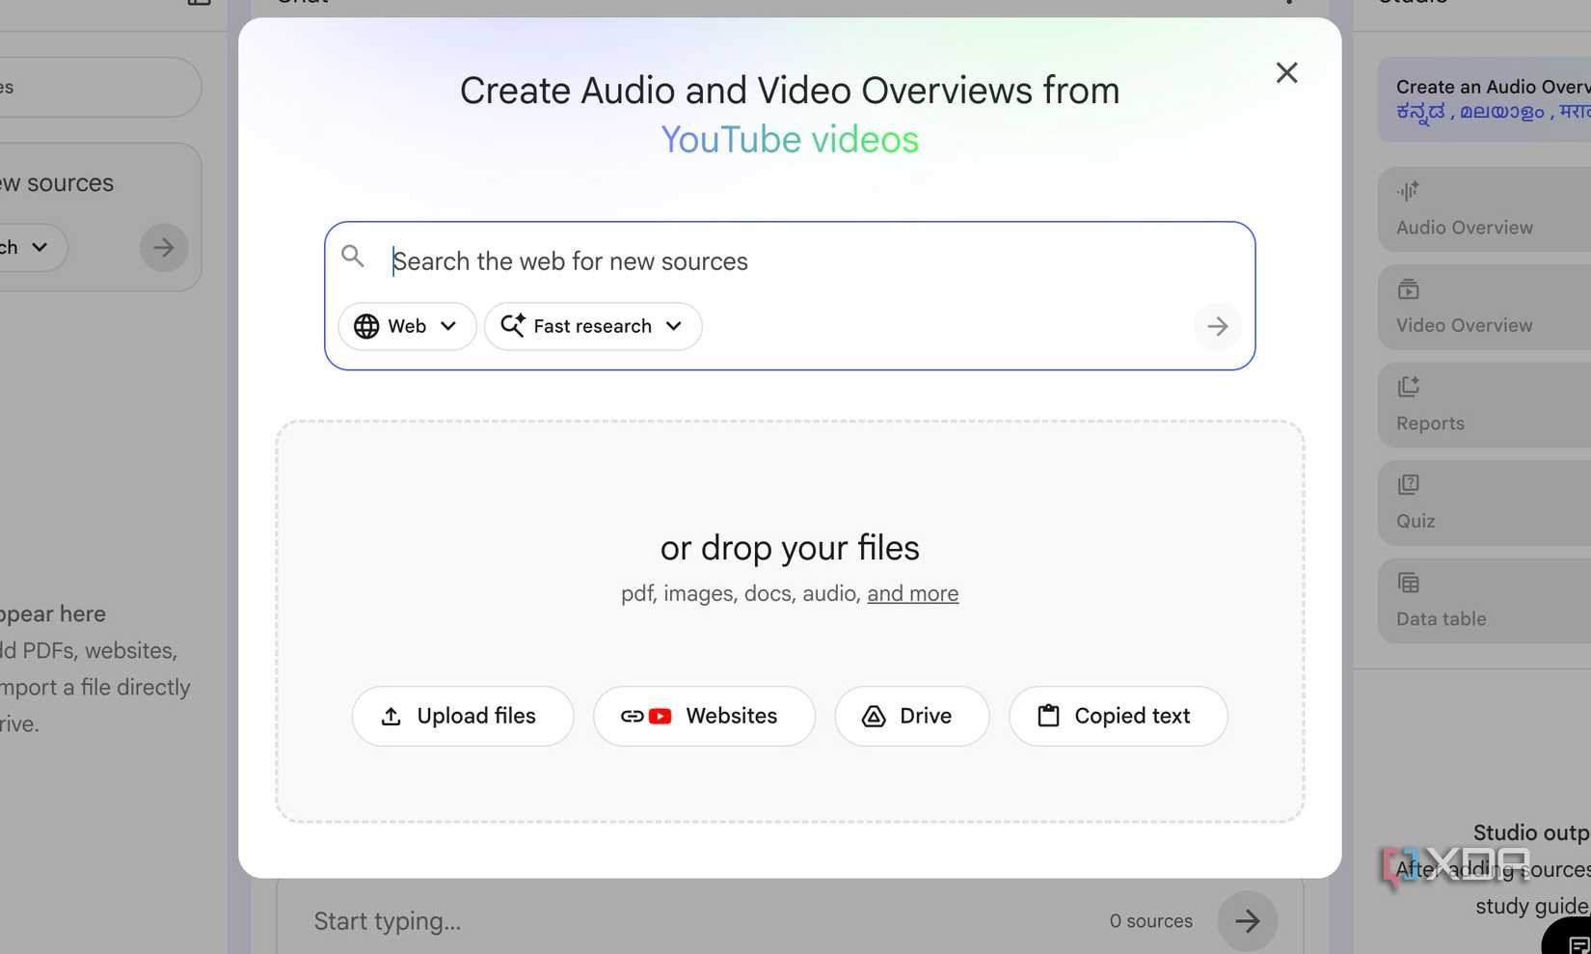
Task: Click the upload arrow icon
Action: point(391,716)
